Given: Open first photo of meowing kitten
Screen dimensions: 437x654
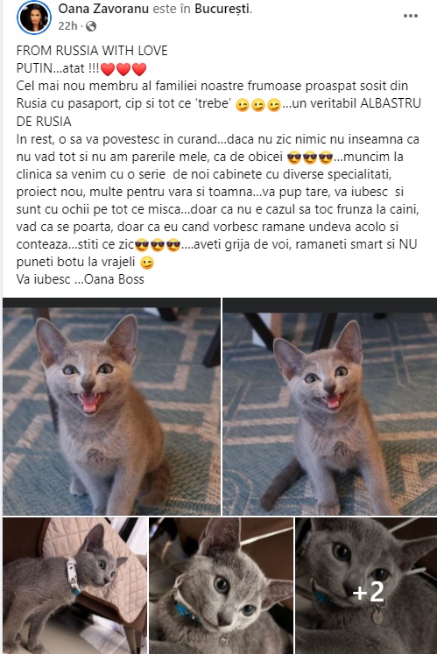Looking at the screenshot, I should tap(111, 406).
